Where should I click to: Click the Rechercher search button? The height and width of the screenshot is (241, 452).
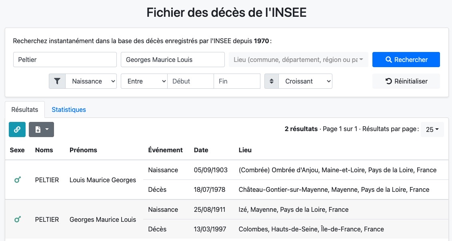click(x=406, y=60)
